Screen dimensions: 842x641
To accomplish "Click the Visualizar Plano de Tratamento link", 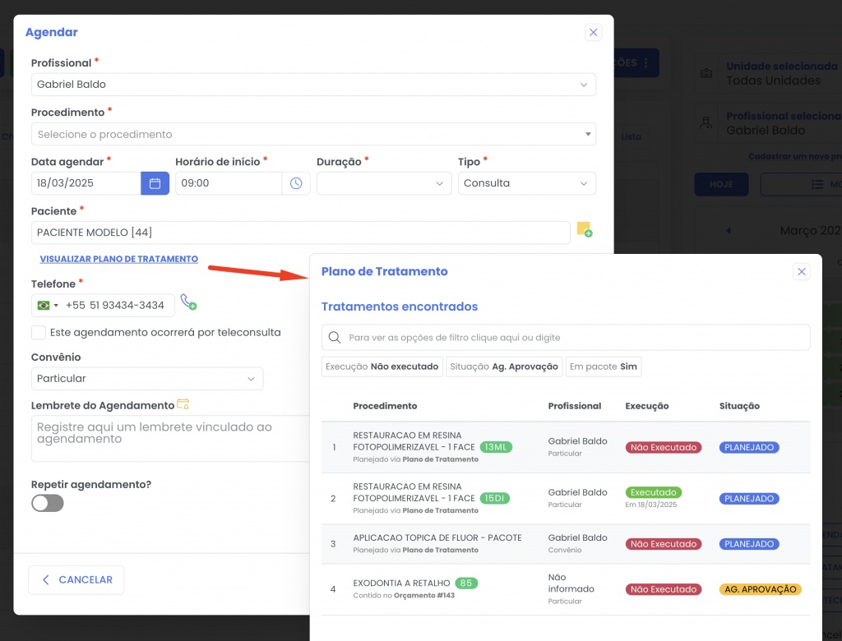I will coord(118,259).
